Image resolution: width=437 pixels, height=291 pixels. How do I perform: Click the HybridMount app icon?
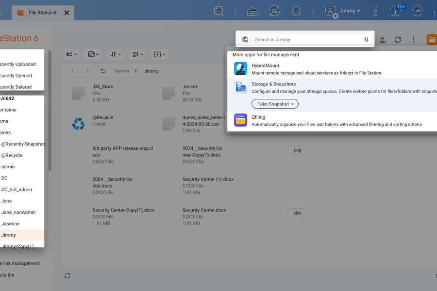pyautogui.click(x=240, y=69)
